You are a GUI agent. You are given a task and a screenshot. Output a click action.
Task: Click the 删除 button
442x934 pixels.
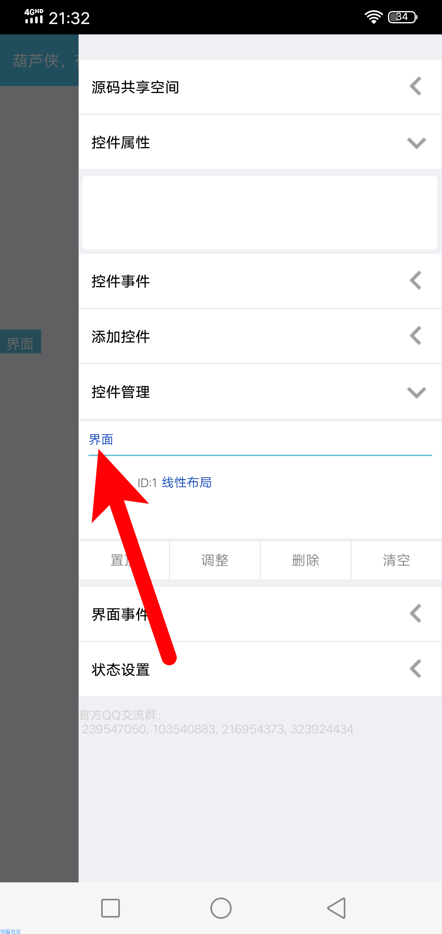click(x=306, y=560)
